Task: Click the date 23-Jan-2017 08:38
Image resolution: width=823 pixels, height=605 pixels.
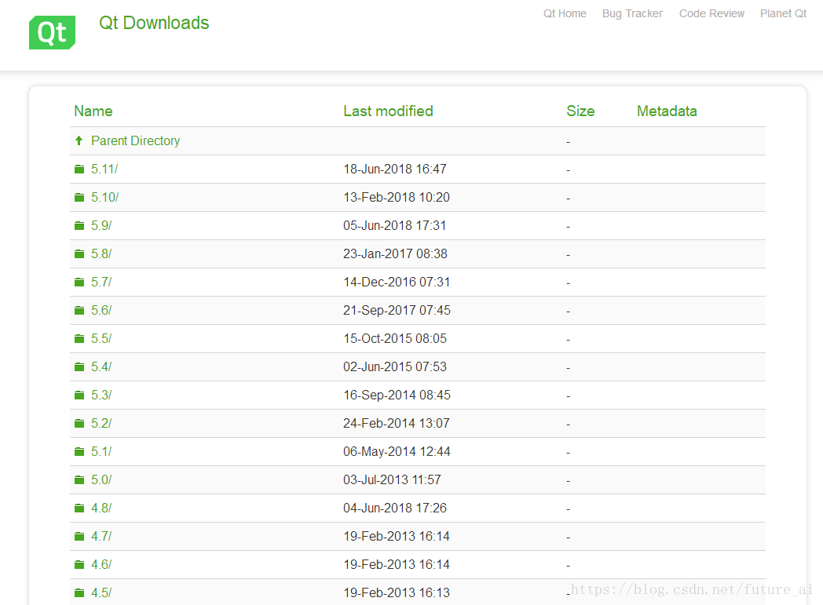Action: (x=395, y=253)
